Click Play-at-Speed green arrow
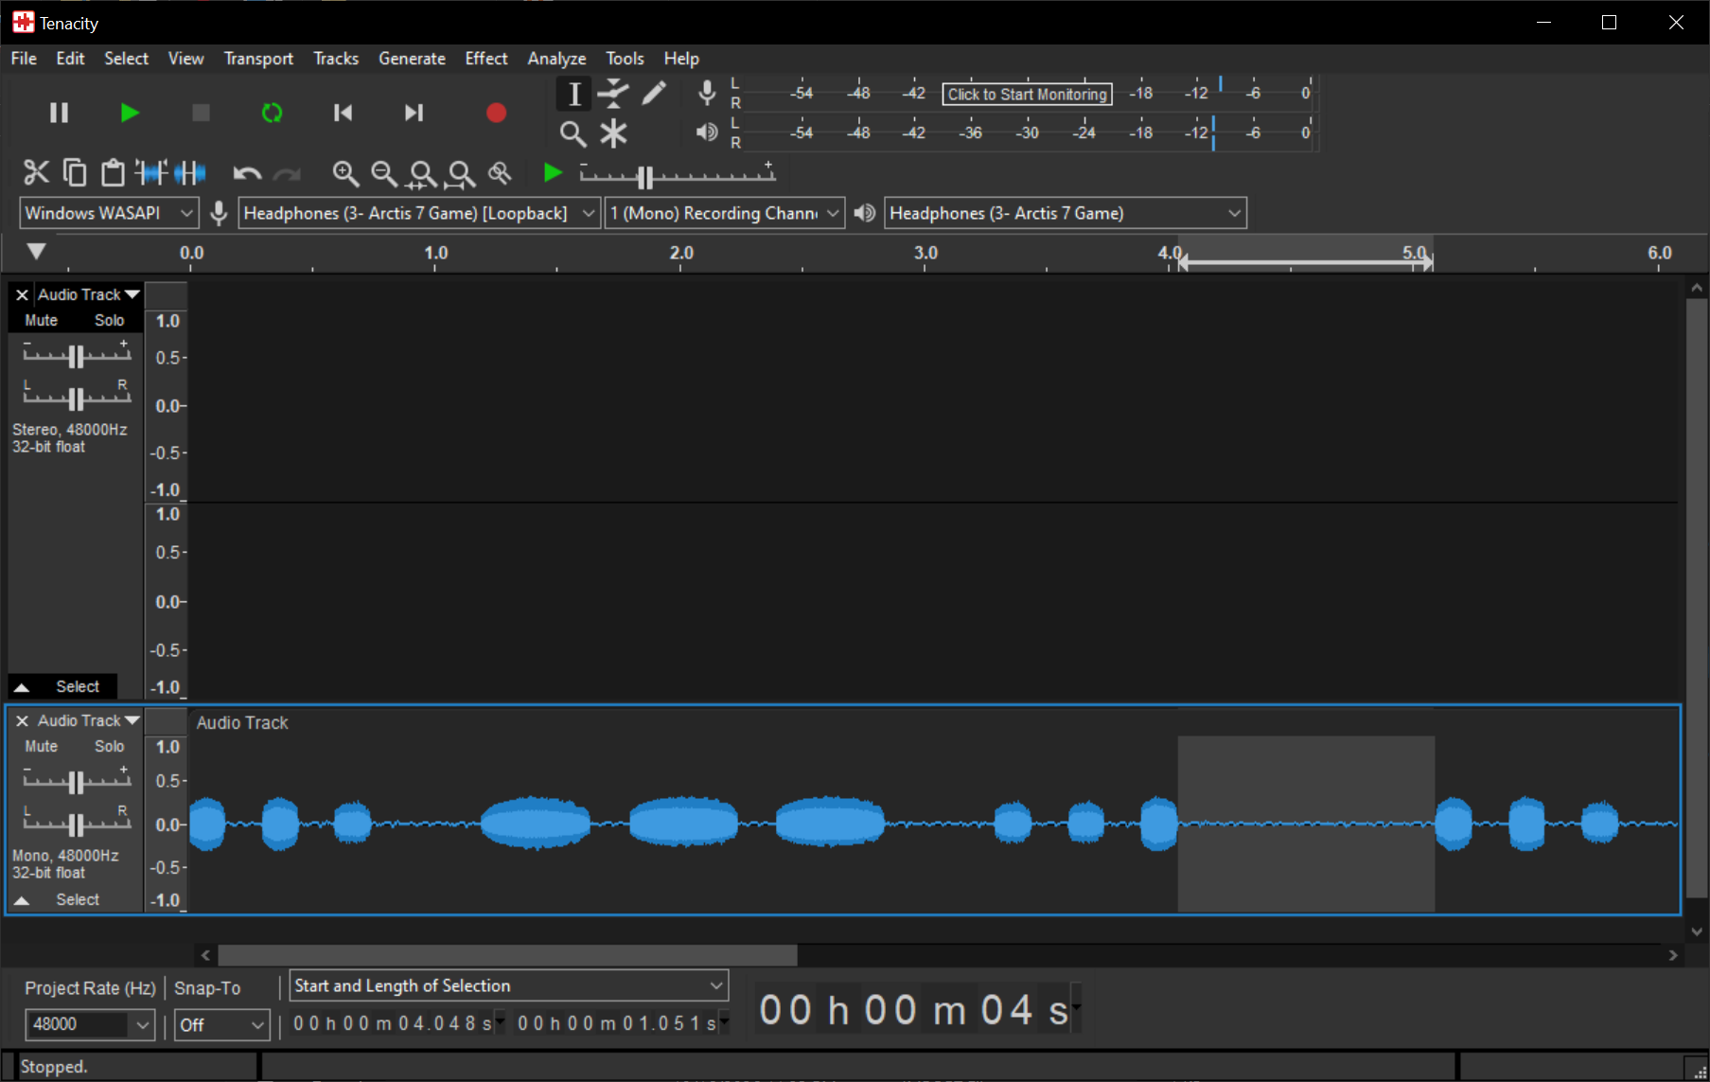1710x1082 pixels. [x=553, y=172]
